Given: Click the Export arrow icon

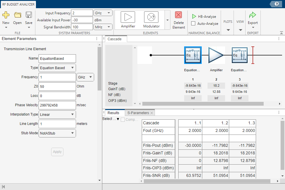Looking at the screenshot, I should pos(253,15).
